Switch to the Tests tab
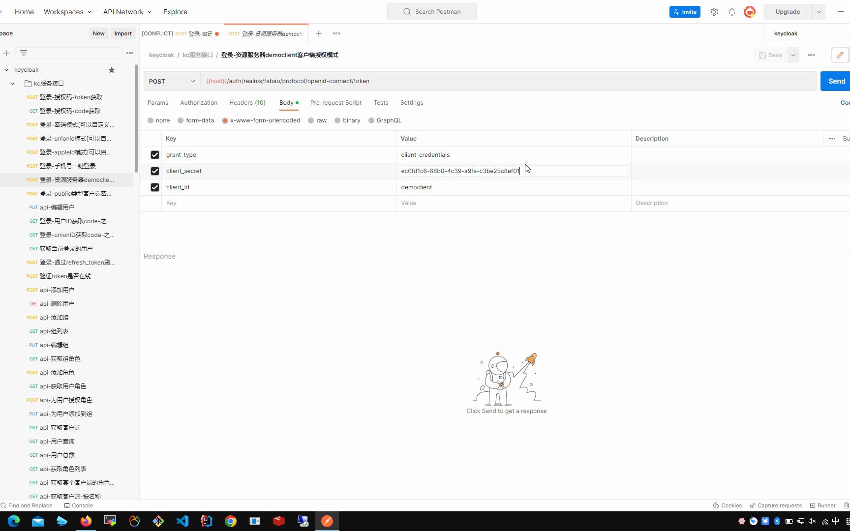Screen dimensions: 850x531 click(x=381, y=103)
